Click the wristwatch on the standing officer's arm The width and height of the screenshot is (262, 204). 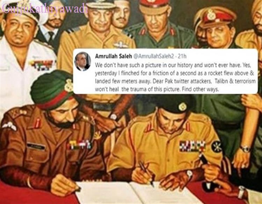click(x=246, y=149)
